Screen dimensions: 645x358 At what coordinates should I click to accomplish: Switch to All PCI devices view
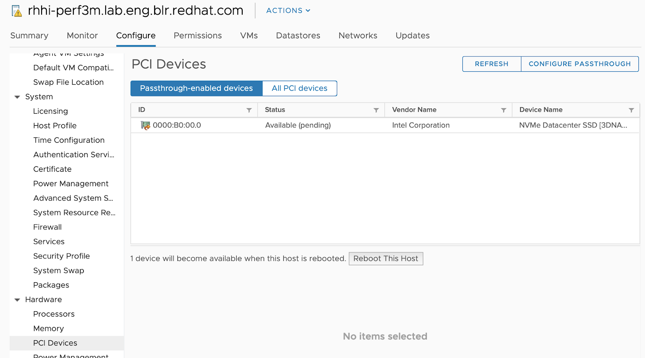click(x=300, y=88)
